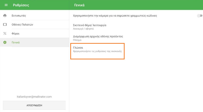Select Εκτυπωτές in settings list
This screenshot has height=112, width=203.
pyautogui.click(x=19, y=16)
